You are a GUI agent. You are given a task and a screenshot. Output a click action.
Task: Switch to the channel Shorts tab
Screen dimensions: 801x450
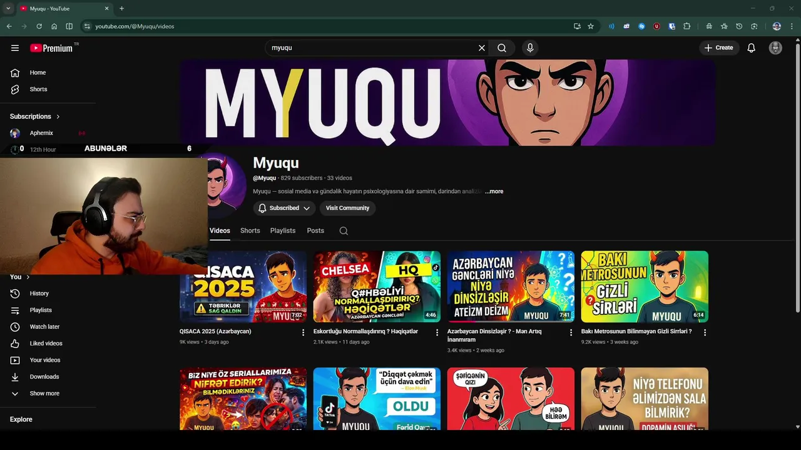click(250, 231)
